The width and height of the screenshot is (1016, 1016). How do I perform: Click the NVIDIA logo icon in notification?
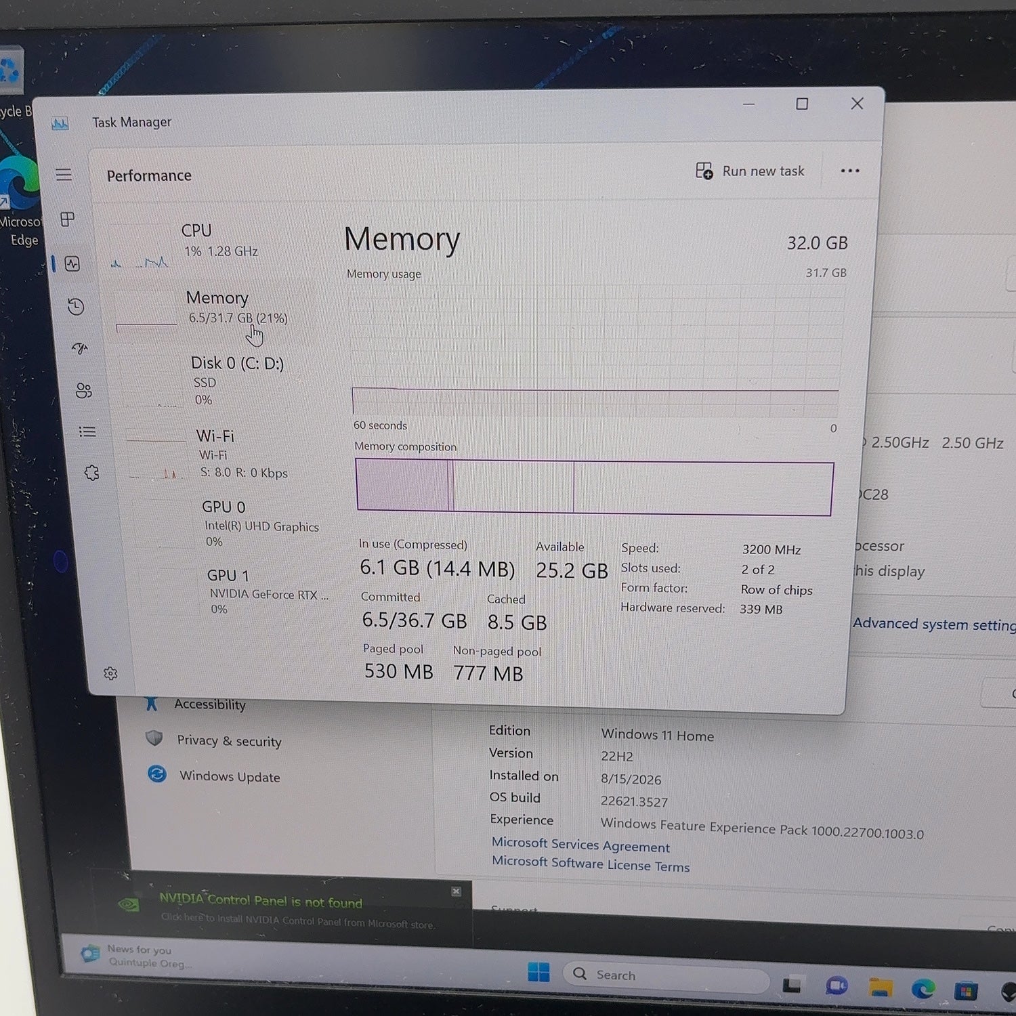pos(129,904)
